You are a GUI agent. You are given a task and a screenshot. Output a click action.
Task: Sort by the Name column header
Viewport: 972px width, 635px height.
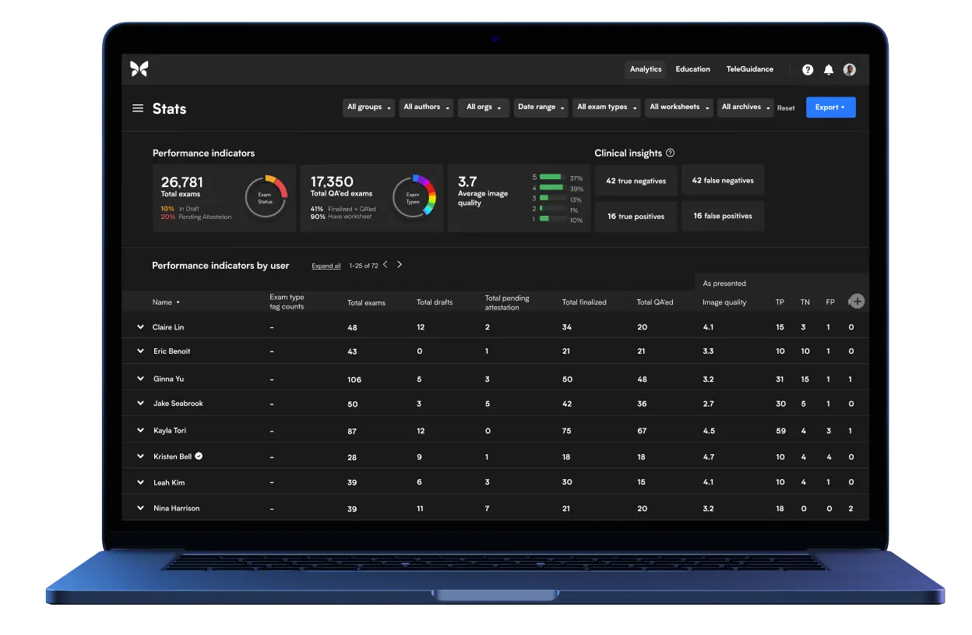(x=166, y=302)
